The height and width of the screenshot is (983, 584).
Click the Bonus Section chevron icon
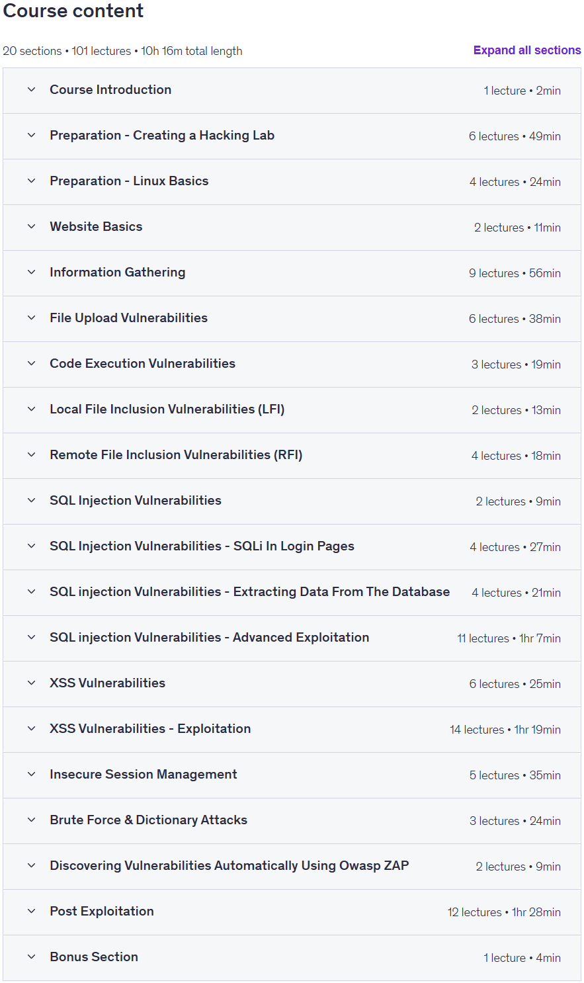(x=31, y=957)
